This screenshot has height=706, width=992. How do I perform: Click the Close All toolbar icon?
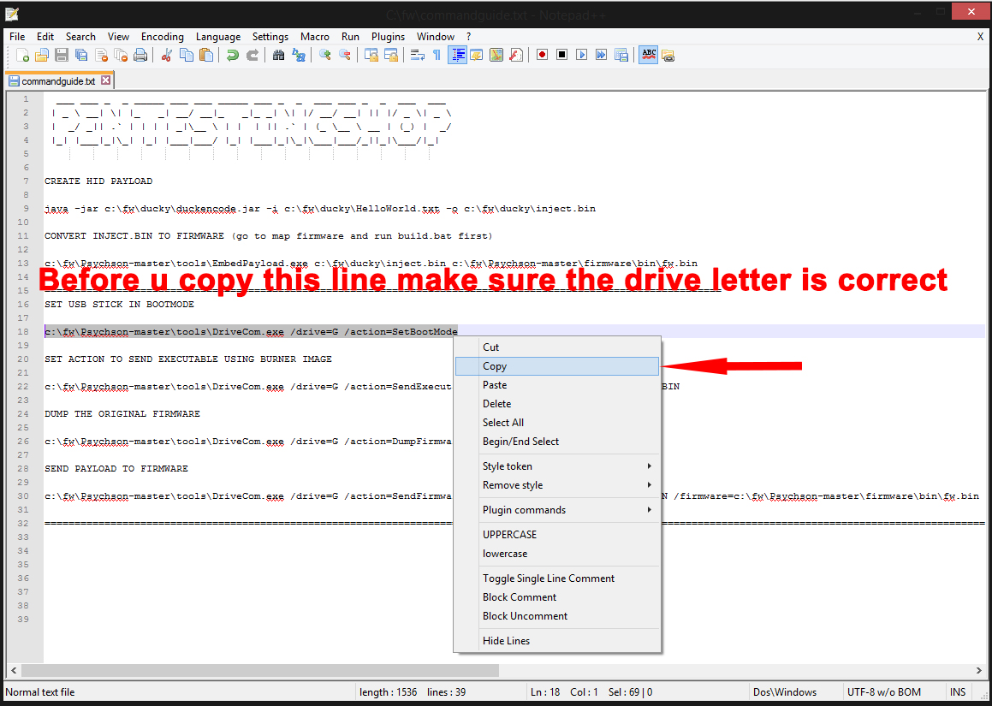pyautogui.click(x=120, y=55)
